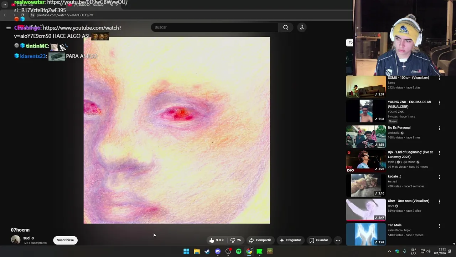Image resolution: width=456 pixels, height=257 pixels.
Task: Show hidden system tray icons
Action: click(389, 251)
